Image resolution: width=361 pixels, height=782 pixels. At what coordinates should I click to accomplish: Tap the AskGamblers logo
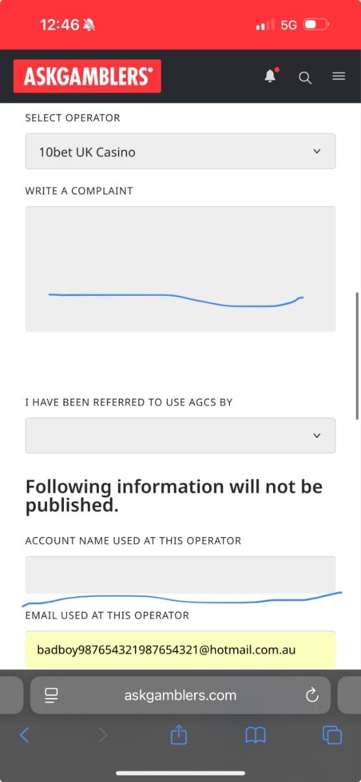pos(87,76)
